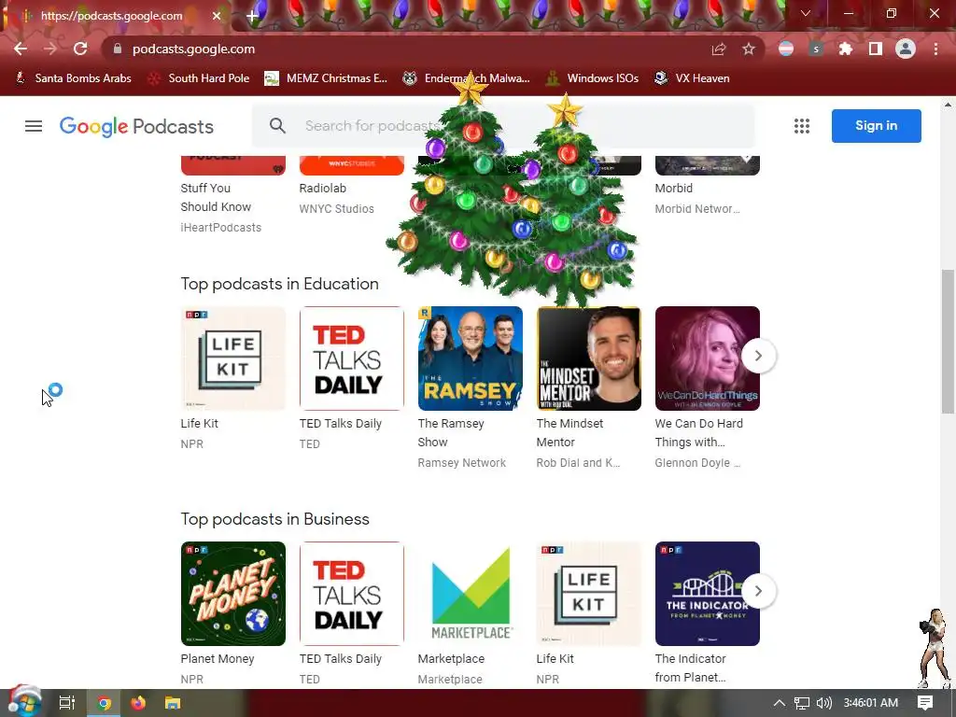Show next Education podcasts with chevron arrow
Screen dimensions: 956x717
(758, 356)
